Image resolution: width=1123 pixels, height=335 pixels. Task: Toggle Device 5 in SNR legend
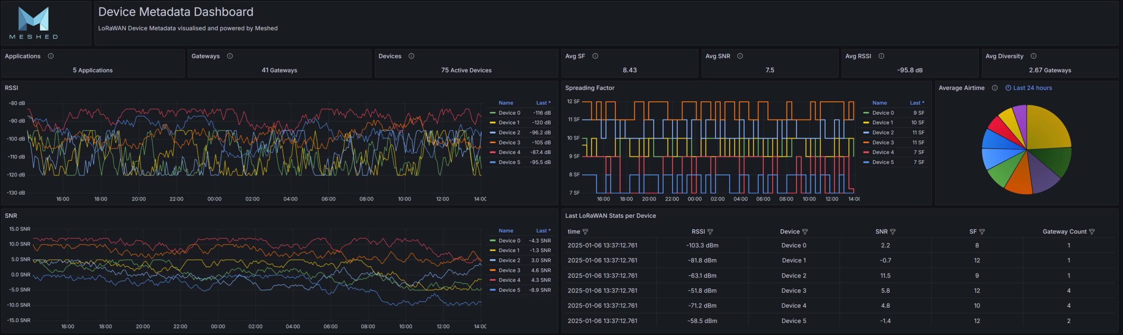click(509, 290)
